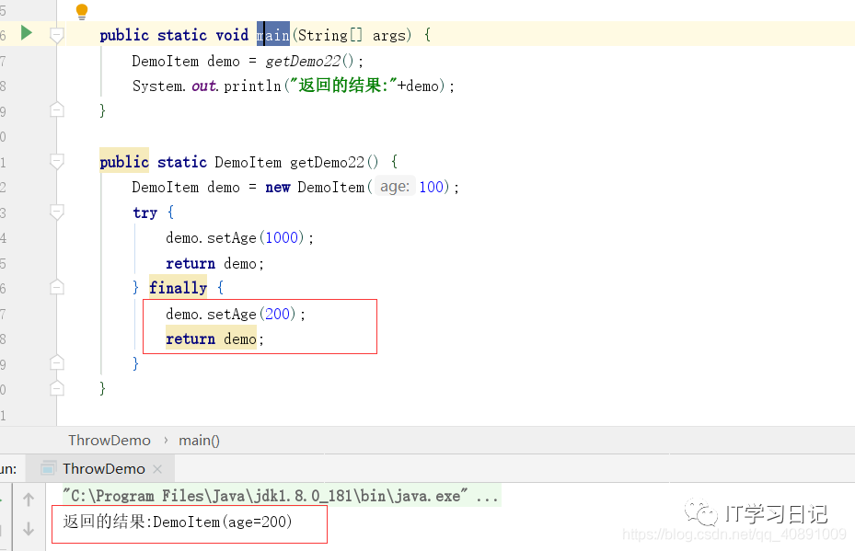Image resolution: width=855 pixels, height=551 pixels.
Task: Click fold marker at the finally line
Action: click(x=57, y=287)
